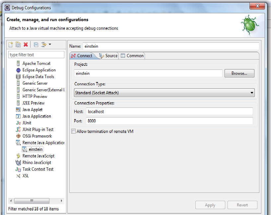Click the Host field showing localhost

pos(169,111)
